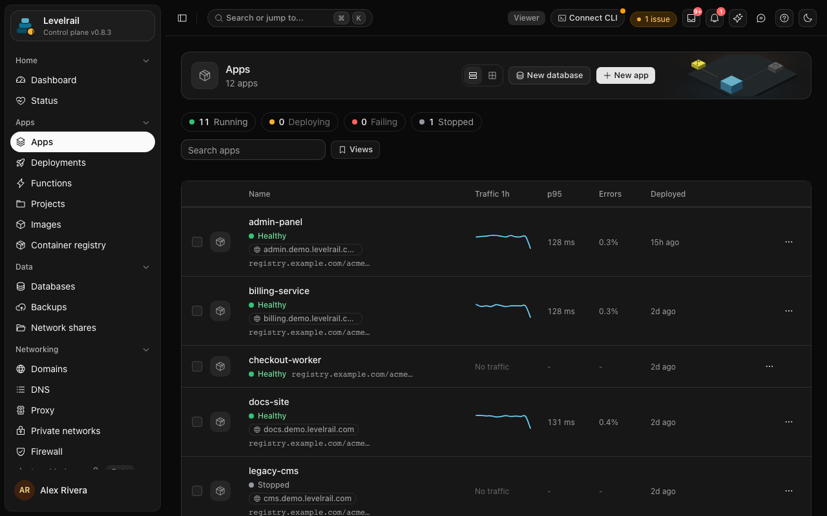Open the chat feedback icon
The height and width of the screenshot is (516, 827).
(x=761, y=18)
